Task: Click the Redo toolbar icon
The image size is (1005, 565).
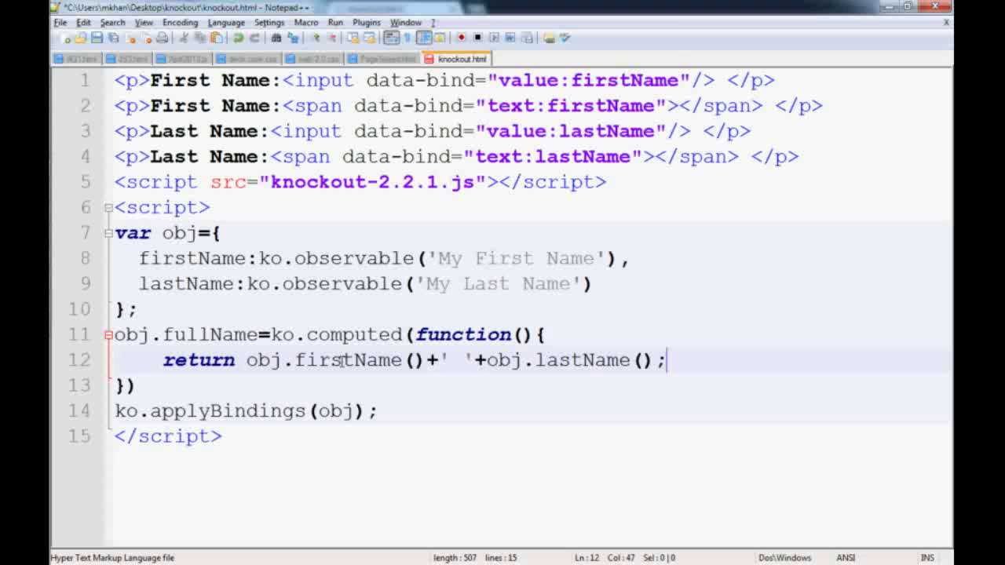Action: tap(254, 38)
